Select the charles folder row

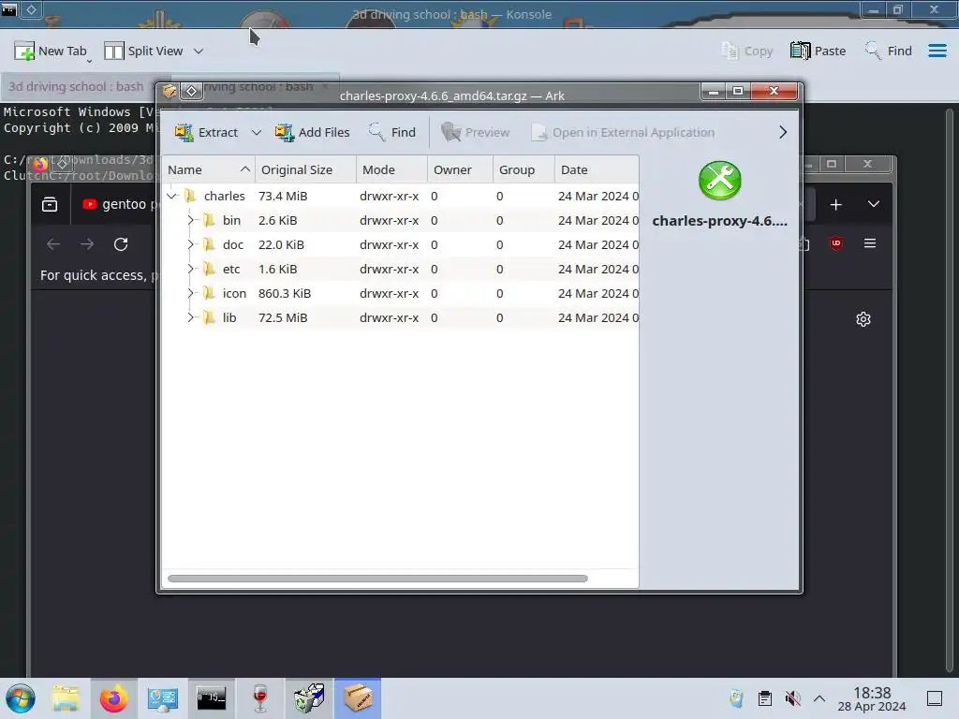click(x=401, y=197)
